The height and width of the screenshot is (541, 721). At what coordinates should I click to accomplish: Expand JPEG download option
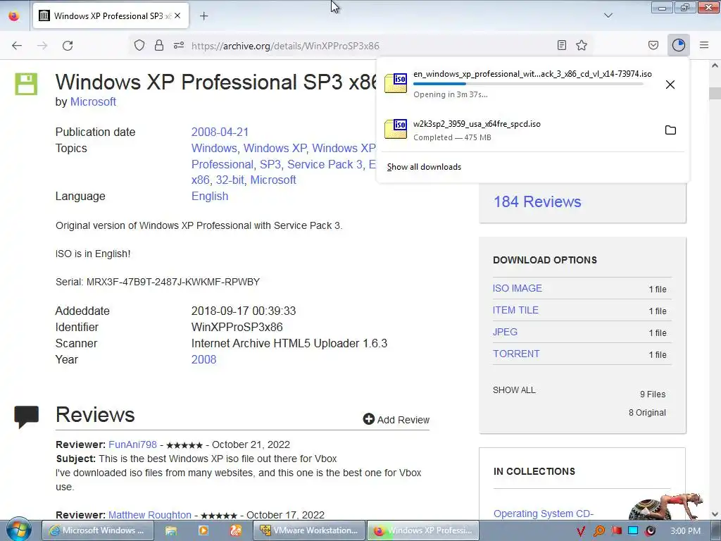(505, 332)
